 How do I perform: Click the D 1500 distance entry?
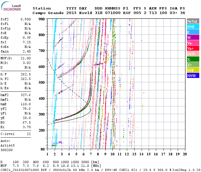75,162
